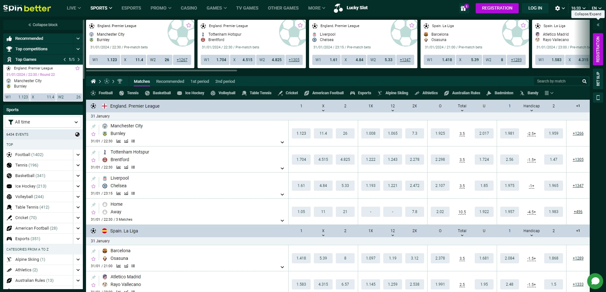Expand Barcelona vs Osasuna match markets
606x292 pixels.
[x=282, y=267]
